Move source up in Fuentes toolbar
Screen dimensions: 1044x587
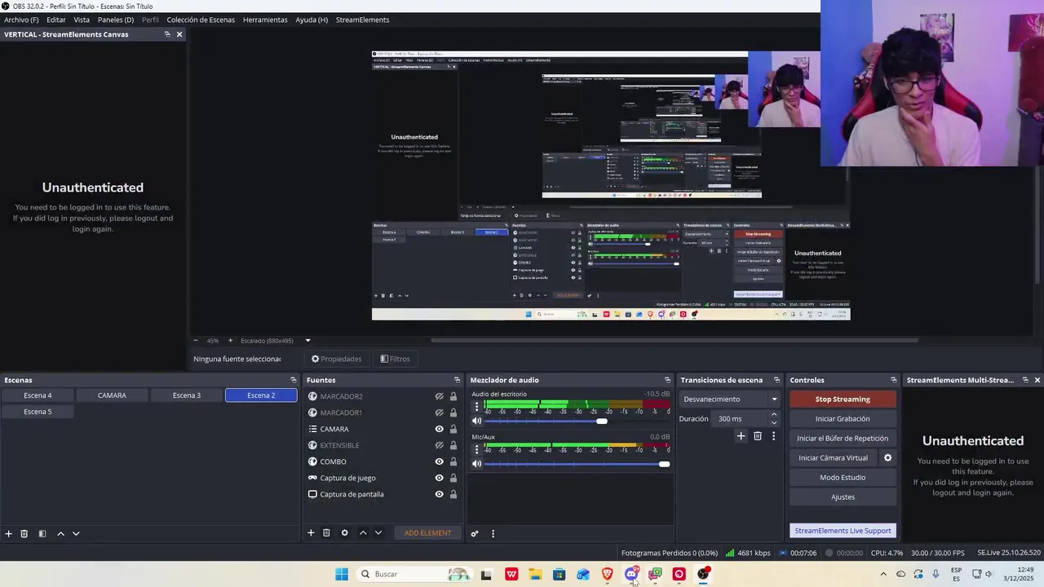363,533
